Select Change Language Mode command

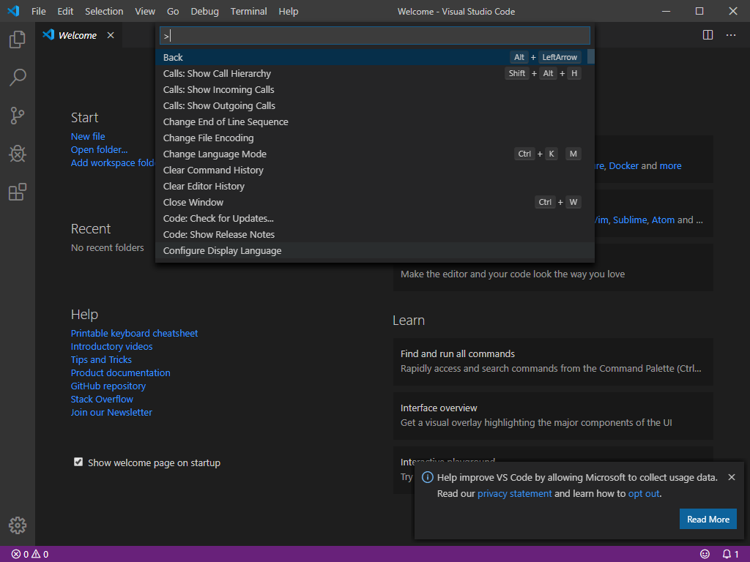[215, 154]
